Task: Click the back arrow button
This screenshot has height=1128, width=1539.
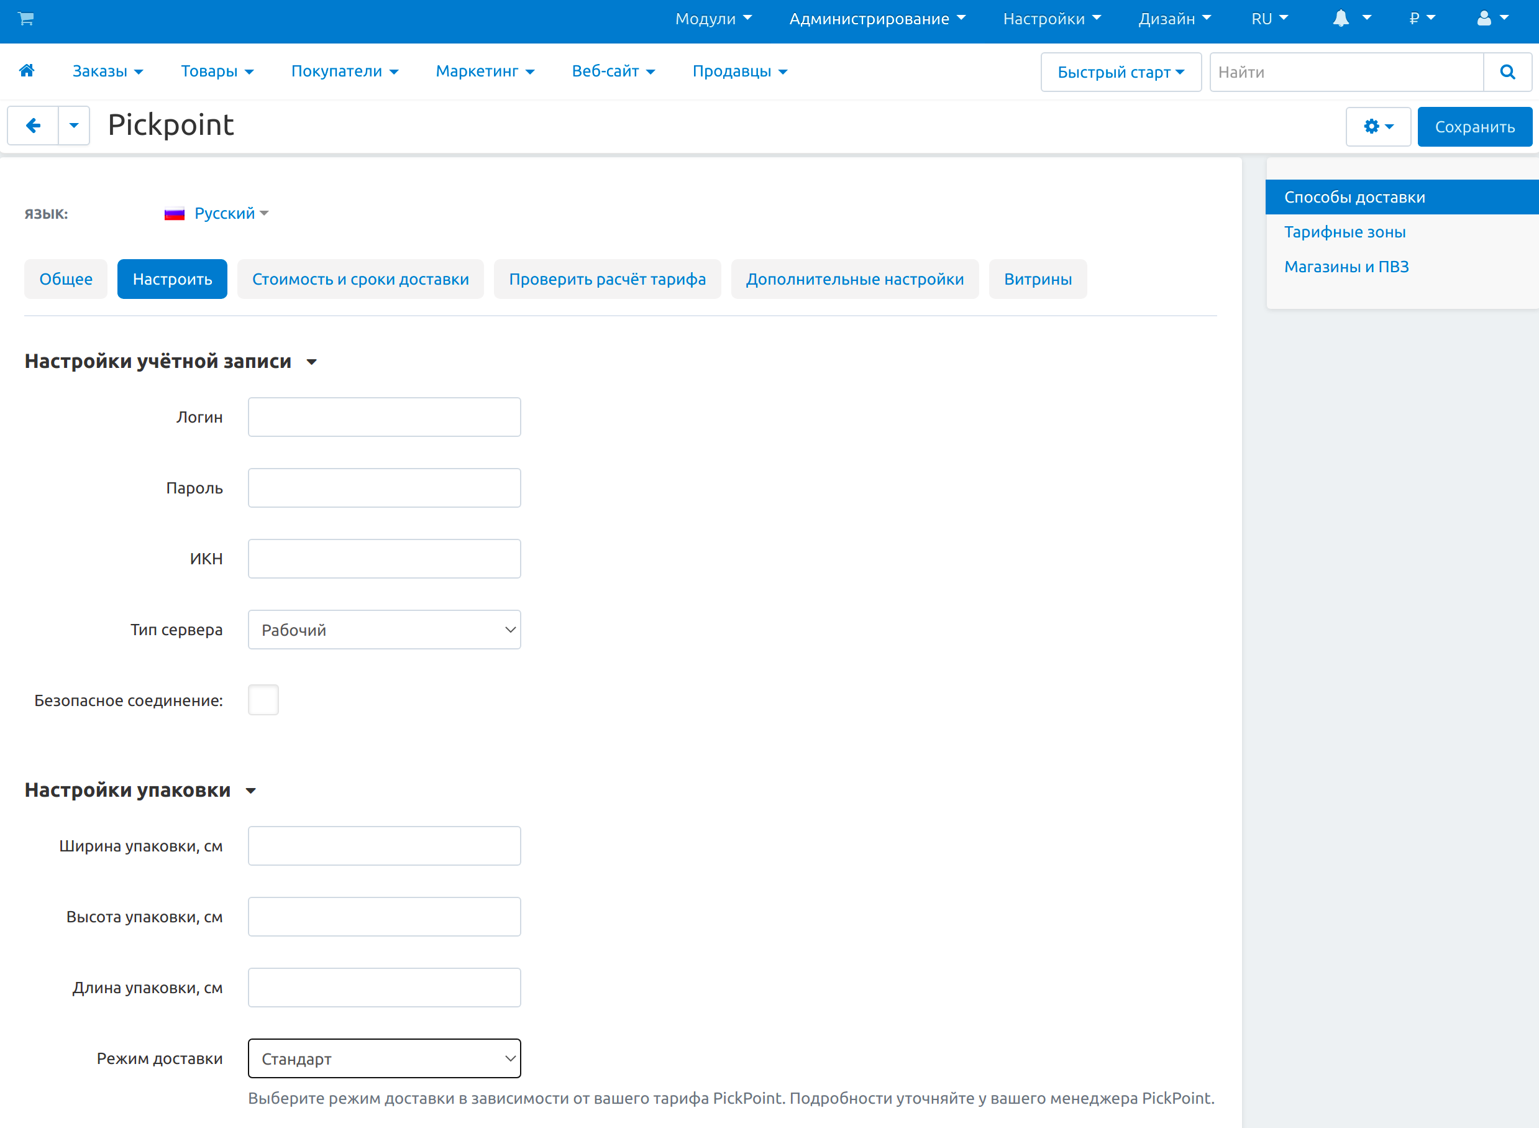Action: click(33, 126)
